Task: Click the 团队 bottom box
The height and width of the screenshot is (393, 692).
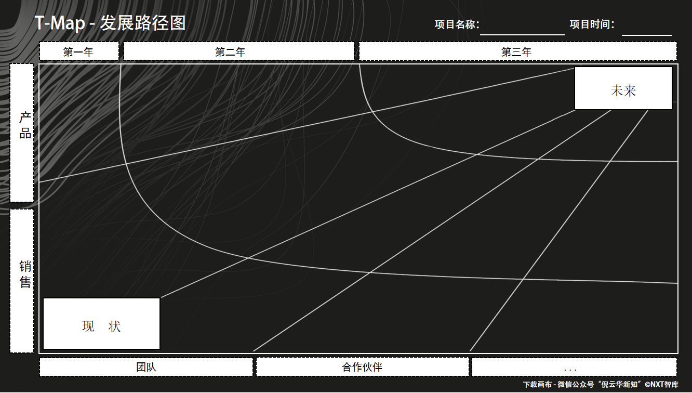Action: [x=146, y=367]
